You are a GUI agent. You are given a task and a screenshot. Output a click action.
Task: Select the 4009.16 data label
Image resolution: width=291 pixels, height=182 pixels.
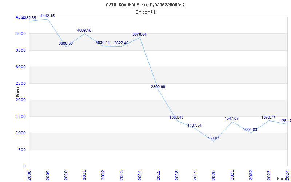[x=84, y=30]
